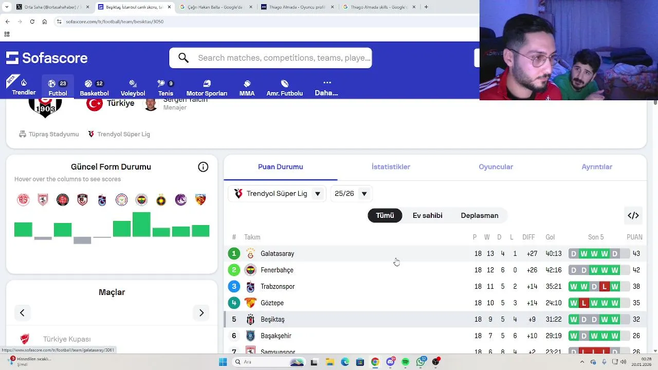Show more sports via Daha...
658x370 pixels.
pos(326,87)
